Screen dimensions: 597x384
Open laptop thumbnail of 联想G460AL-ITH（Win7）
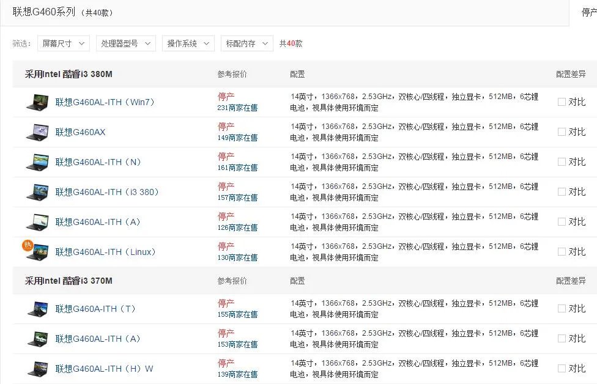[x=37, y=102]
